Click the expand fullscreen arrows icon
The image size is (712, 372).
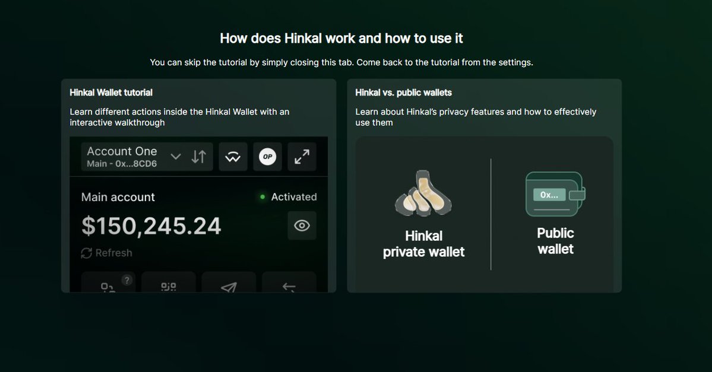tap(302, 157)
